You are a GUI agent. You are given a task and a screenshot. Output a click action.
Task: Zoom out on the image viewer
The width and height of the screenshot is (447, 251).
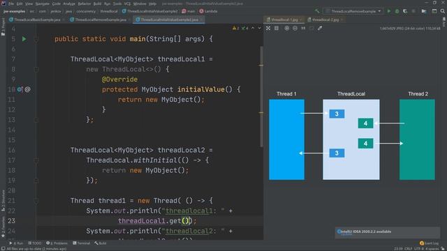point(295,28)
